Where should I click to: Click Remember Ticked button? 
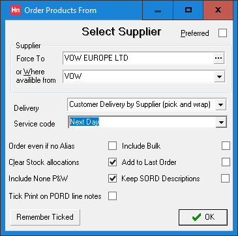(45, 217)
